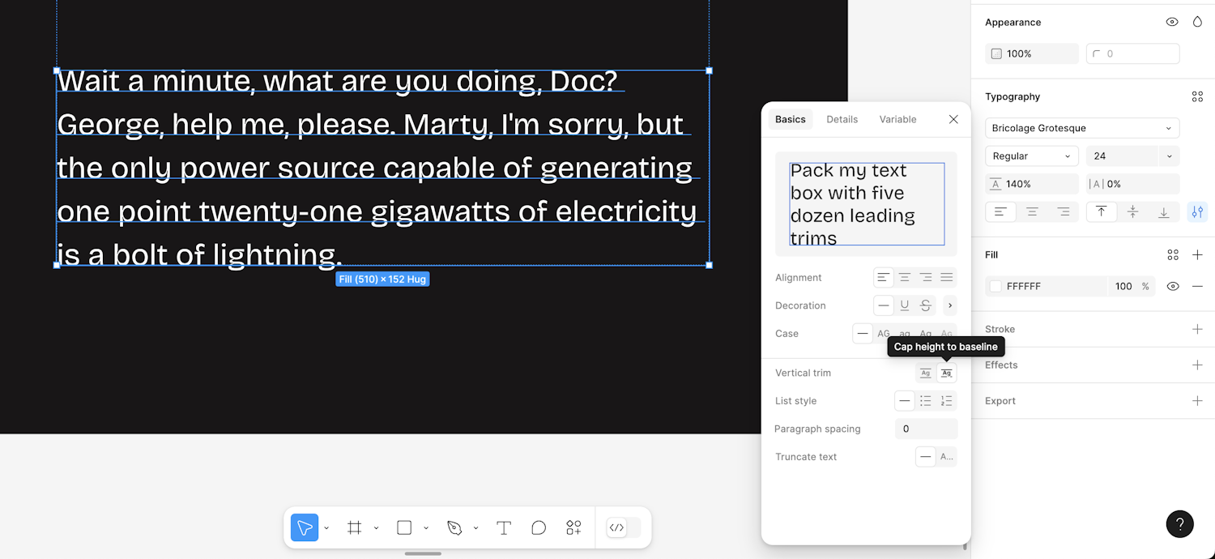Viewport: 1215px width, 559px height.
Task: Select the Frame tool in bottom toolbar
Action: pos(354,528)
